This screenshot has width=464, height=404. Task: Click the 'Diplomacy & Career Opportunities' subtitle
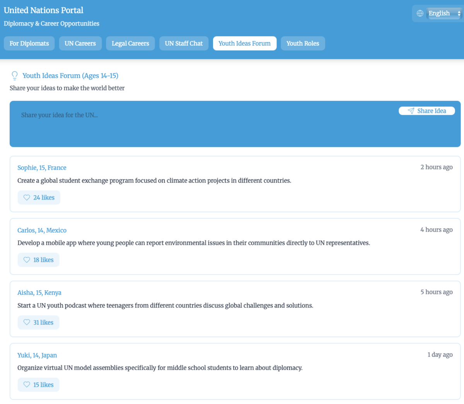51,24
